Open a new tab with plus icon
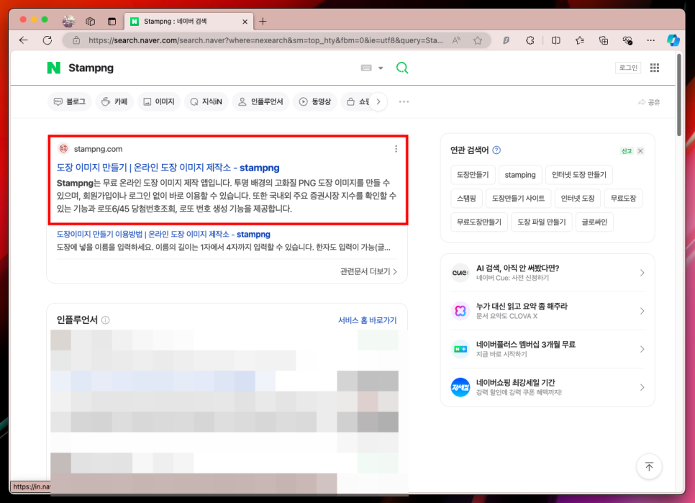This screenshot has width=695, height=503. pos(263,21)
